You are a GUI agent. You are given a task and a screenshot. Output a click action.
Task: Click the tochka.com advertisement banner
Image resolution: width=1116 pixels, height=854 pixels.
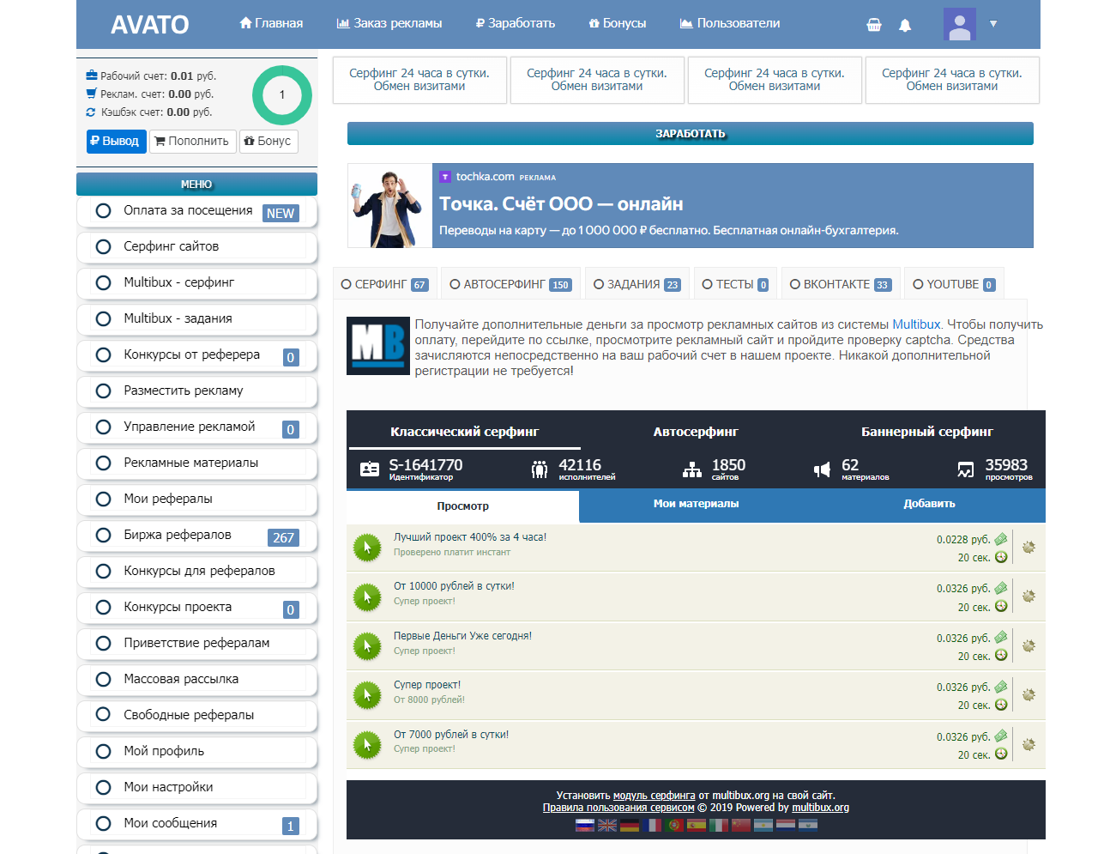pyautogui.click(x=691, y=206)
